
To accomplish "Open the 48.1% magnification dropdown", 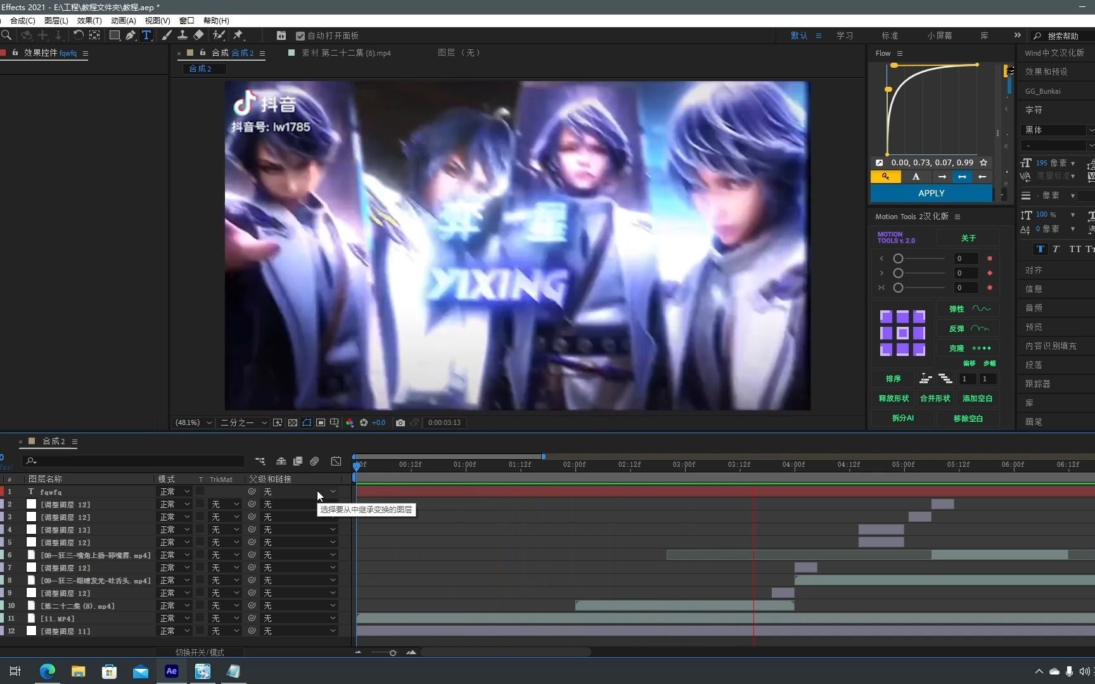I will click(x=193, y=422).
